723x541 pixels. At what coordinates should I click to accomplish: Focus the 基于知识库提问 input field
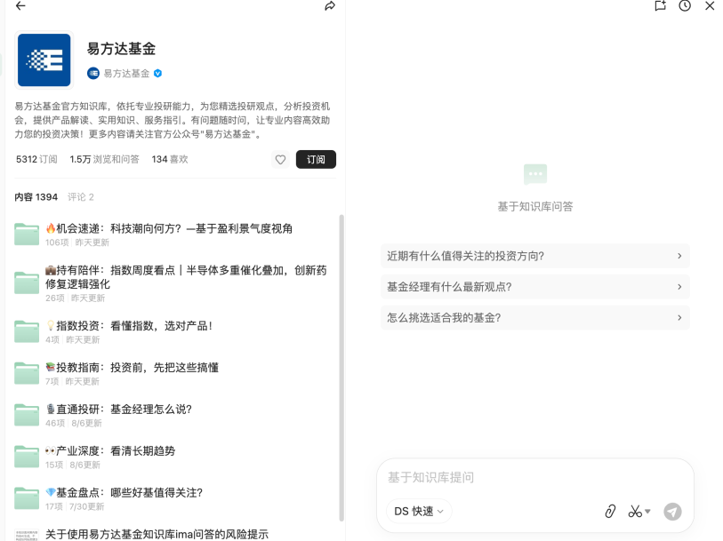click(x=534, y=477)
